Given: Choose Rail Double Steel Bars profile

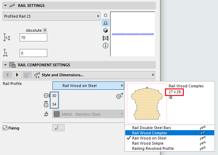Looking at the screenshot, I should 151,128.
